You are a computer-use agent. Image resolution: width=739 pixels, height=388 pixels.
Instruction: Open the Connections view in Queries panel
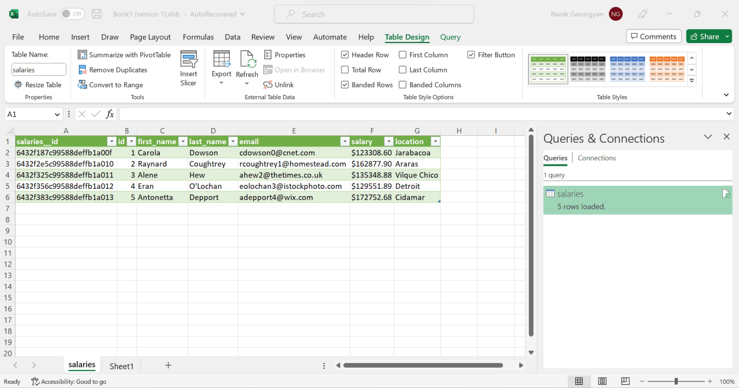[596, 158]
